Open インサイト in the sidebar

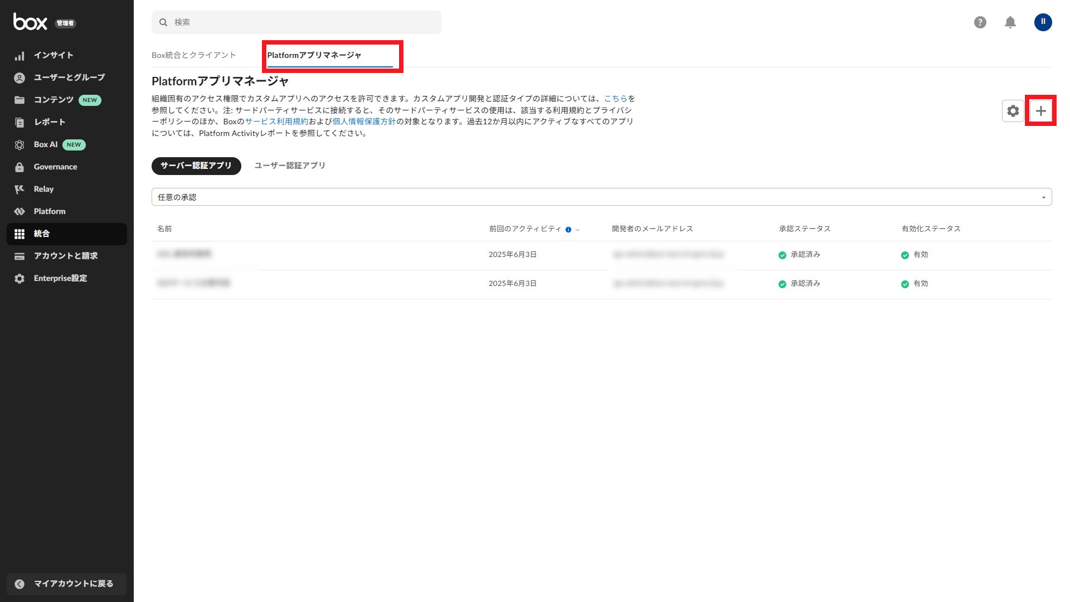[x=53, y=55]
